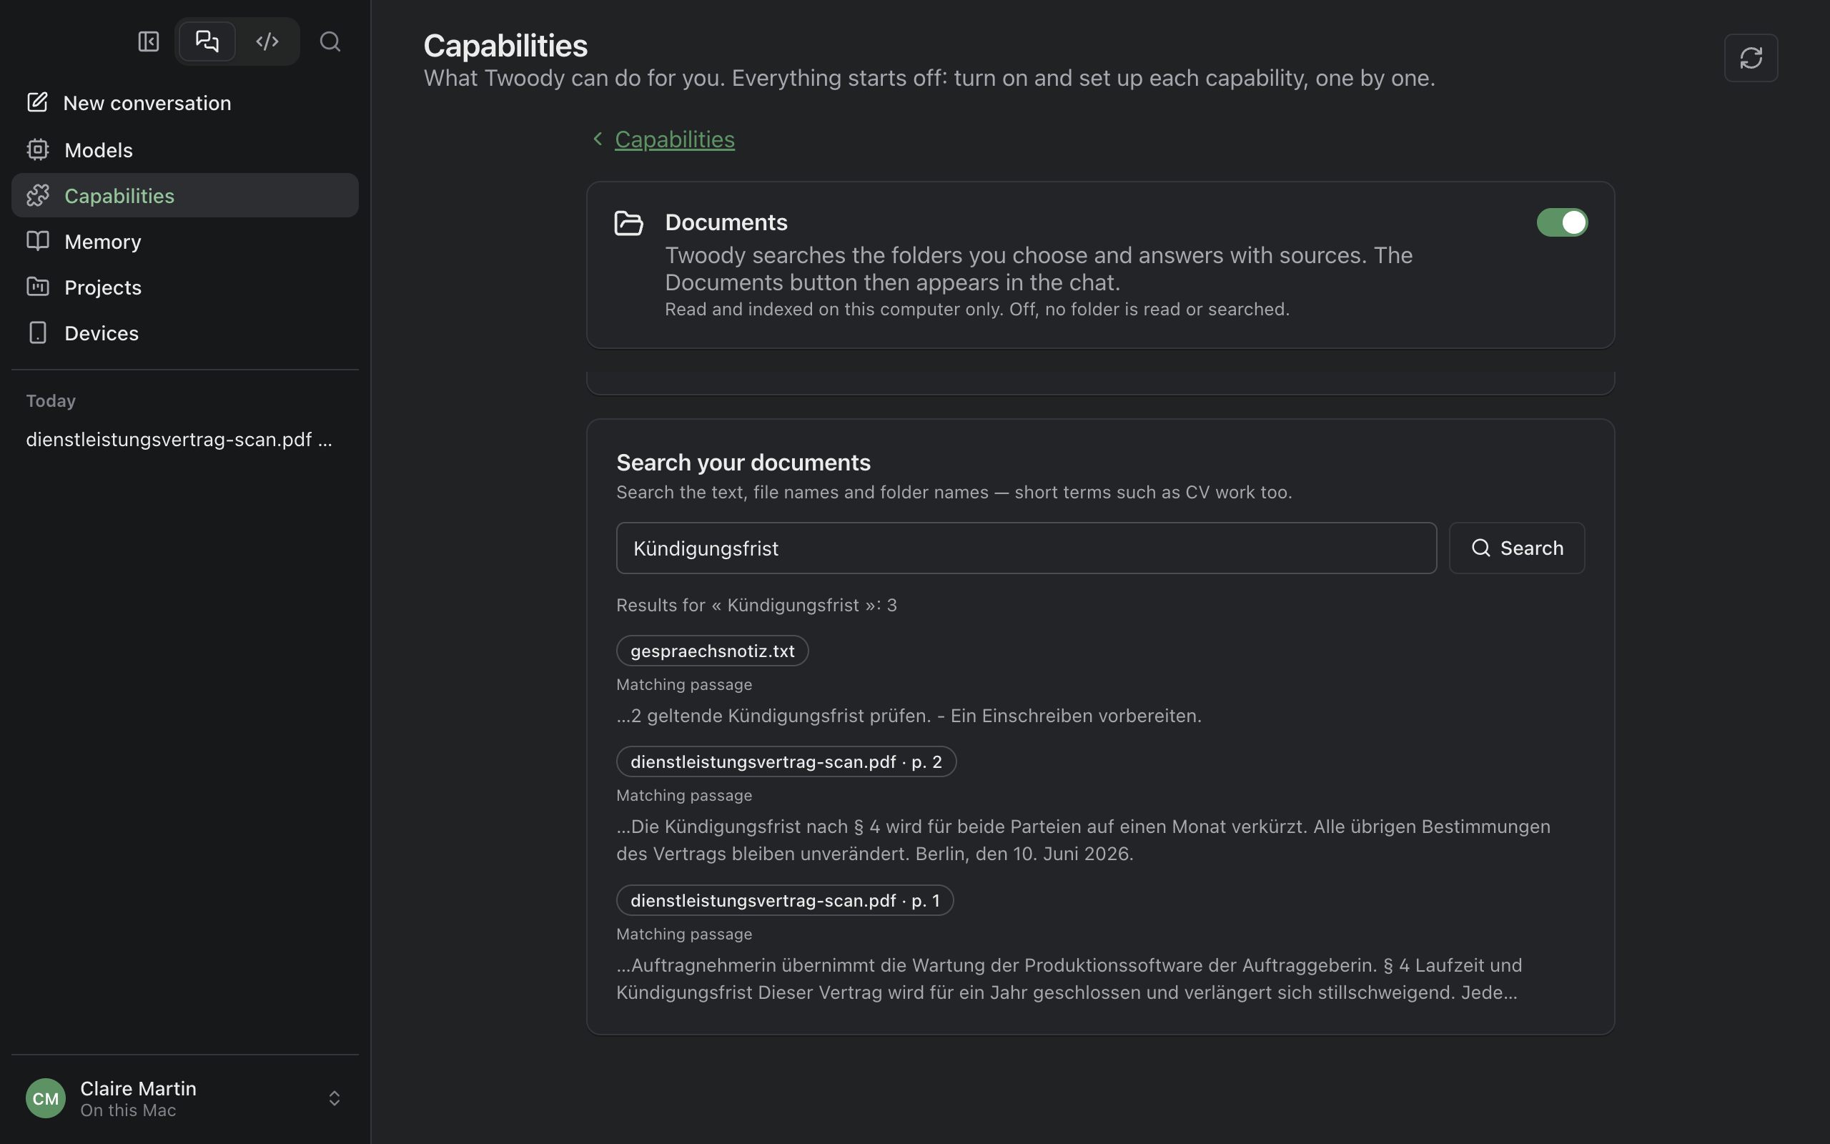Switch to the chat view icon
The image size is (1830, 1144).
tap(207, 41)
